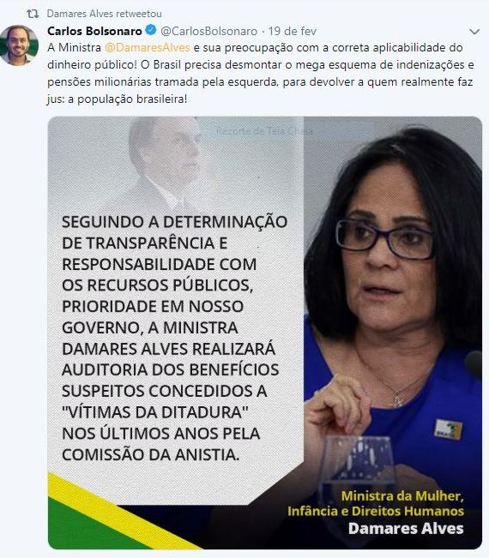Click the "Ministra da Mulher" yellow caption
489x558 pixels.
(x=402, y=495)
